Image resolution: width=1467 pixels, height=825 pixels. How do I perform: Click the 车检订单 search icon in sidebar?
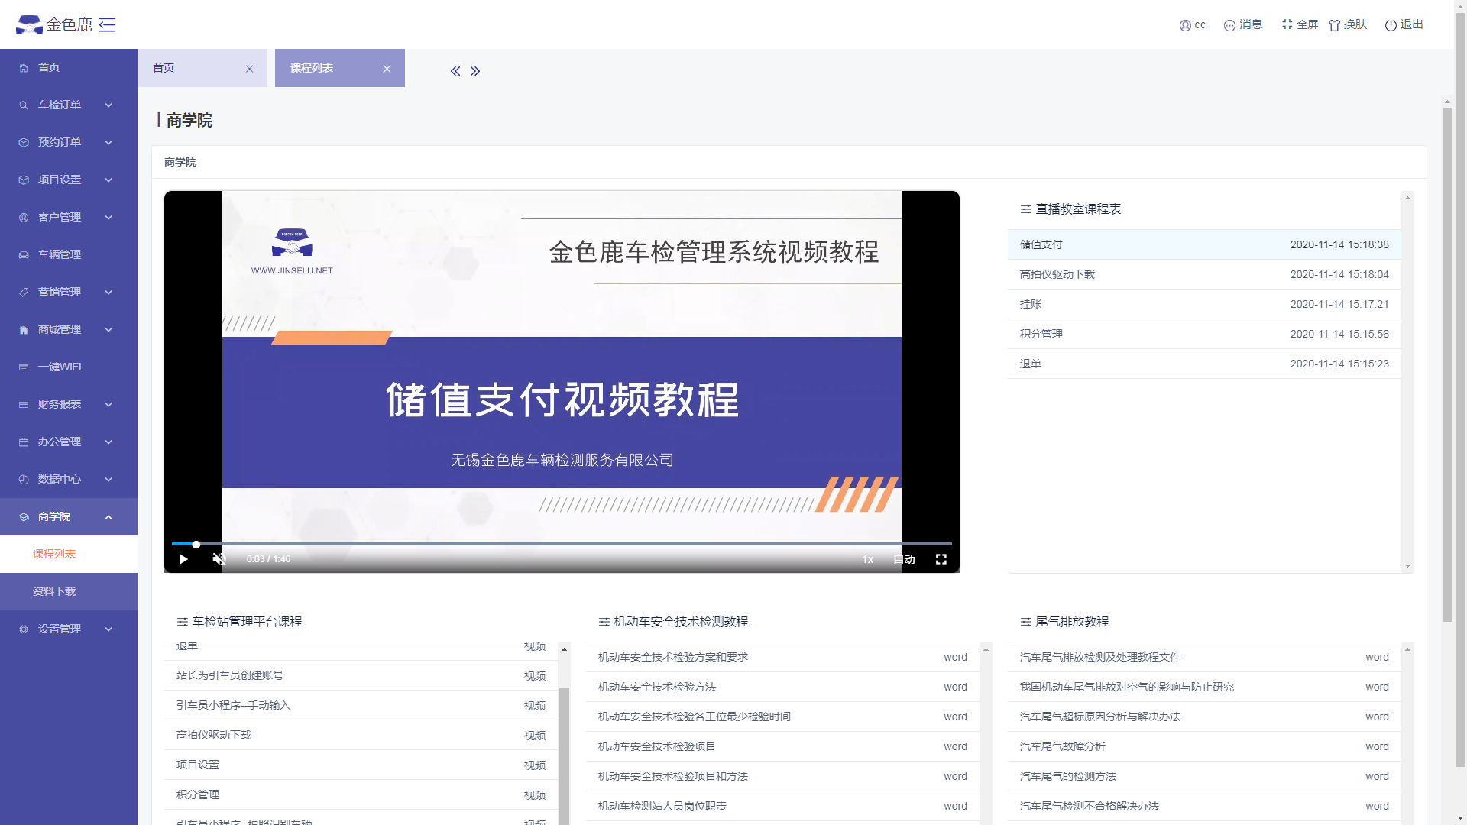click(24, 105)
